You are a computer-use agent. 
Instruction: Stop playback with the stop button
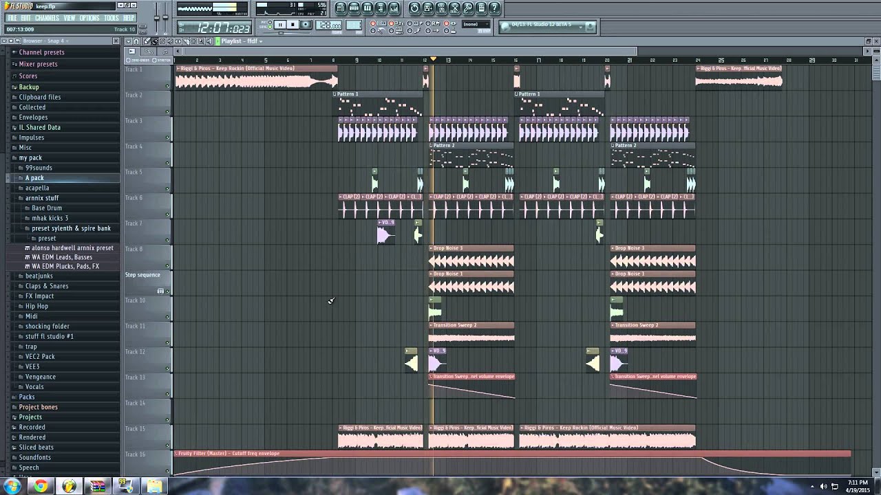point(293,25)
